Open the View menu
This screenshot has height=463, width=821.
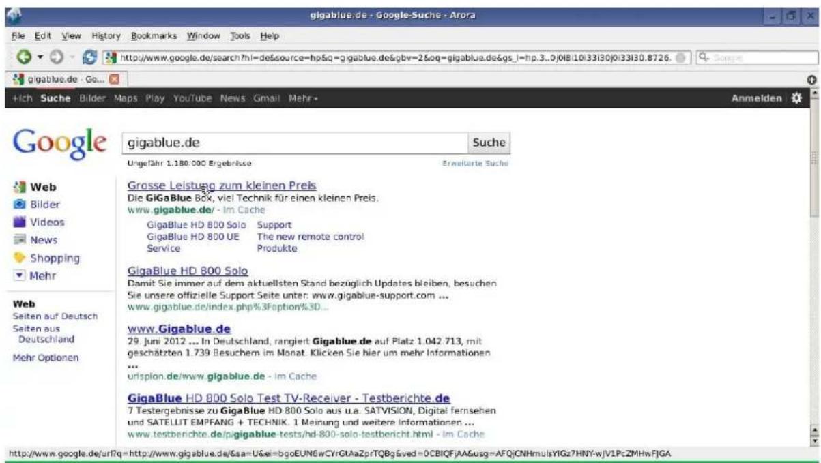click(71, 35)
